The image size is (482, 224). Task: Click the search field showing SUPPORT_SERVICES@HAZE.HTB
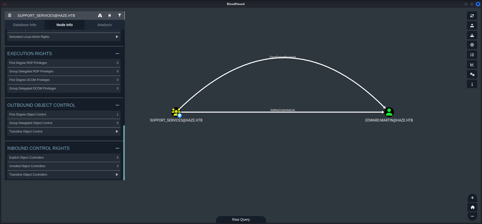point(55,16)
